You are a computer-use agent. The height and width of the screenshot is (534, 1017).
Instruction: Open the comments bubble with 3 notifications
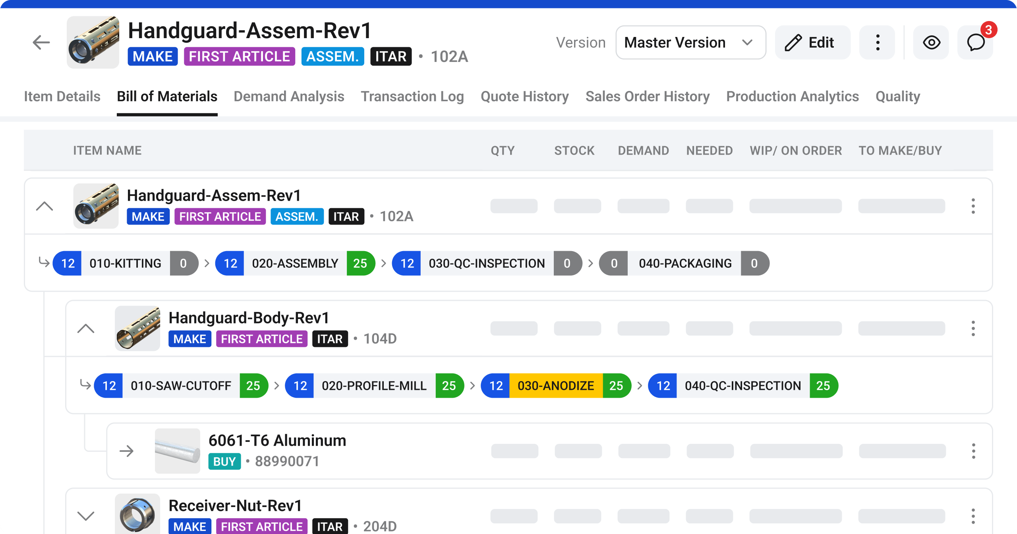pyautogui.click(x=975, y=43)
